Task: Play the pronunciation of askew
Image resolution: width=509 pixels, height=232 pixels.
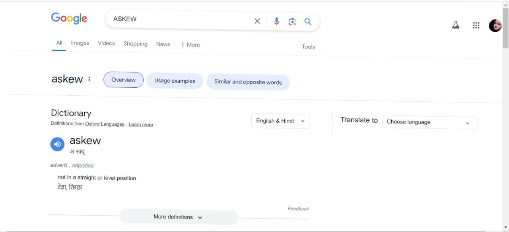Action: pyautogui.click(x=57, y=144)
